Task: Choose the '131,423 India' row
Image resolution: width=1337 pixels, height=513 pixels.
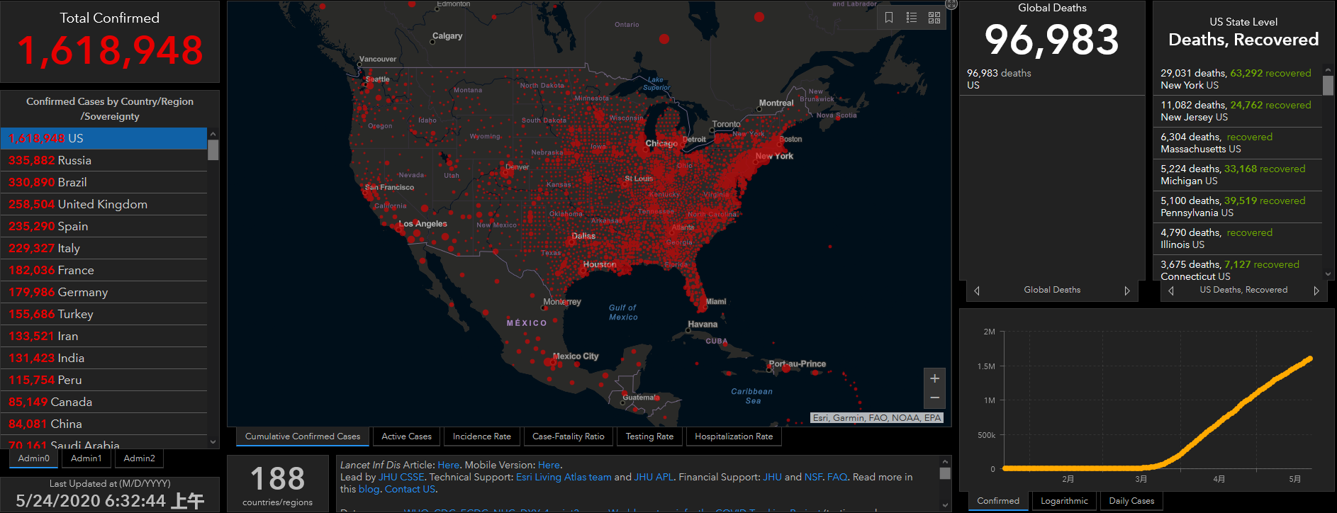Action: click(x=104, y=358)
